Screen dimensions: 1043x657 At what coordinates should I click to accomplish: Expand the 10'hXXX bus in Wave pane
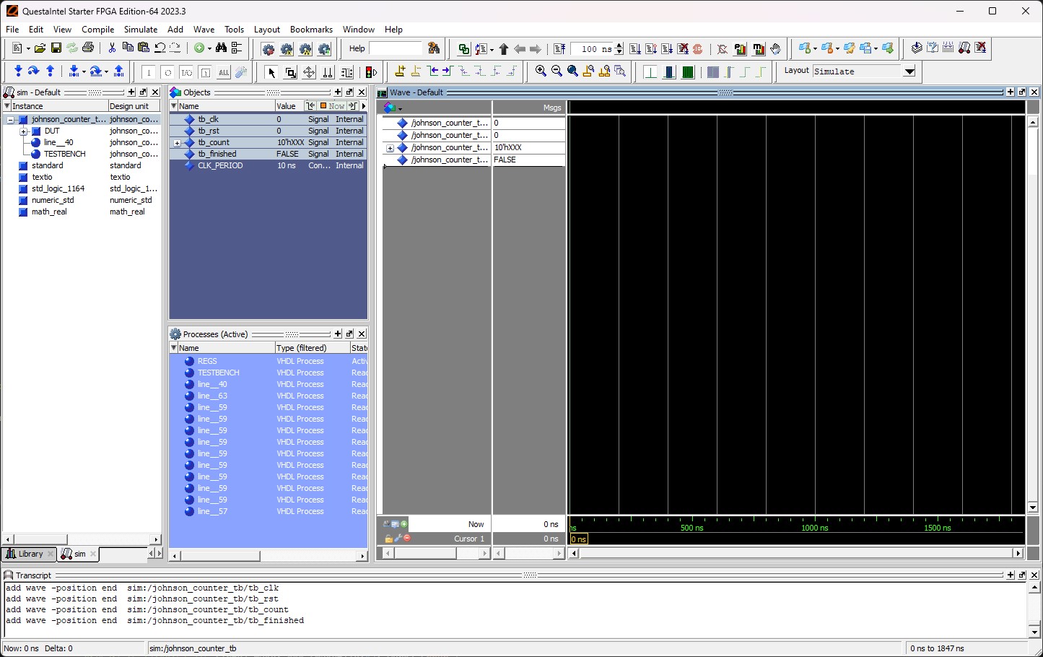(x=390, y=148)
